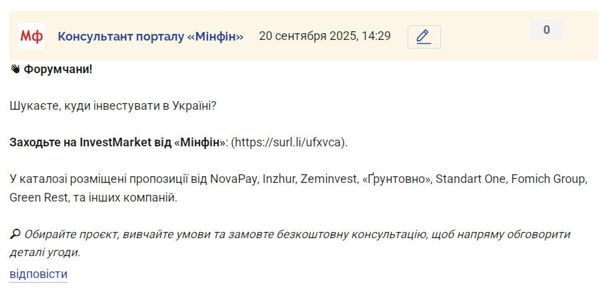Click the magnifying glass emoji icon
The height and width of the screenshot is (296, 607).
click(x=15, y=234)
